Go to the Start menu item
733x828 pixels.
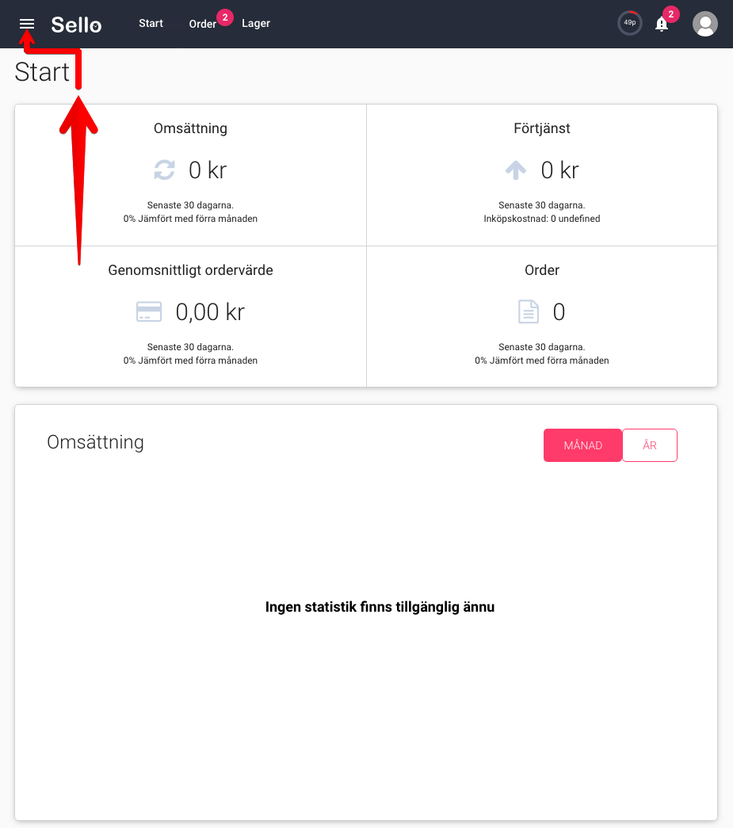151,23
